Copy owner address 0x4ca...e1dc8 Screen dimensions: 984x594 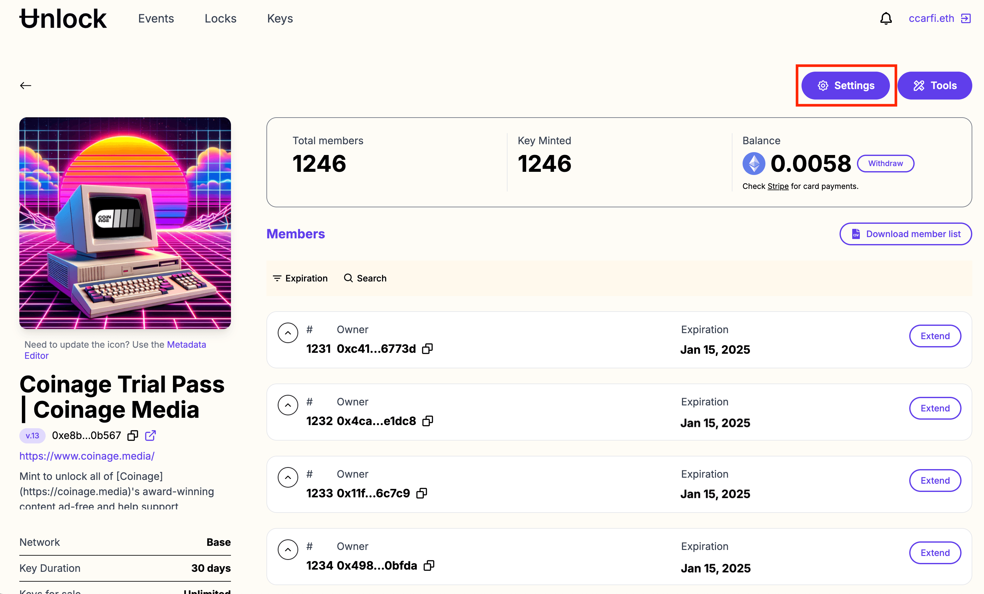coord(427,421)
